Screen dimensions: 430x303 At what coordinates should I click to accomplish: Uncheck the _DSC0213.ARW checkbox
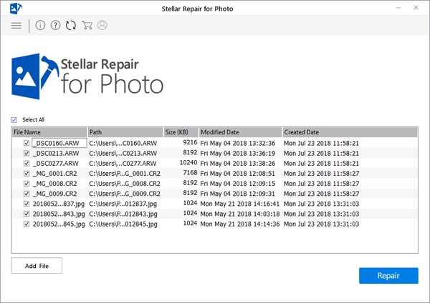(x=27, y=153)
